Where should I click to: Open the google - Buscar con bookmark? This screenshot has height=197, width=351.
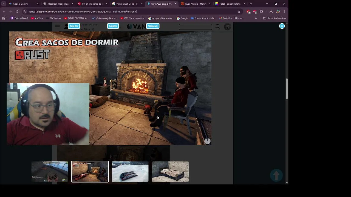point(161,18)
